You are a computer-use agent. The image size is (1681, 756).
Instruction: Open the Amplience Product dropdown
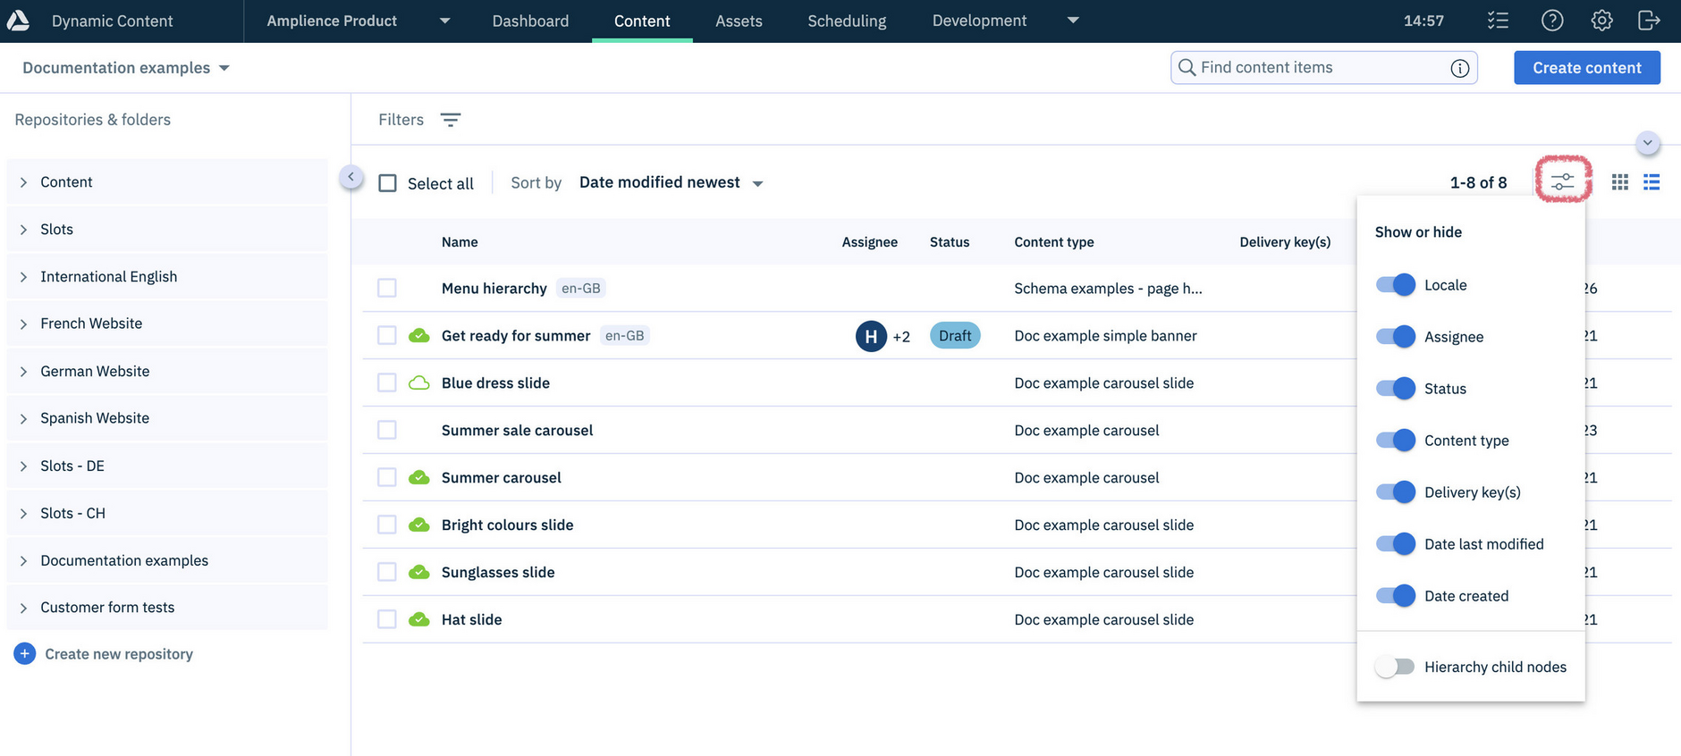click(358, 21)
